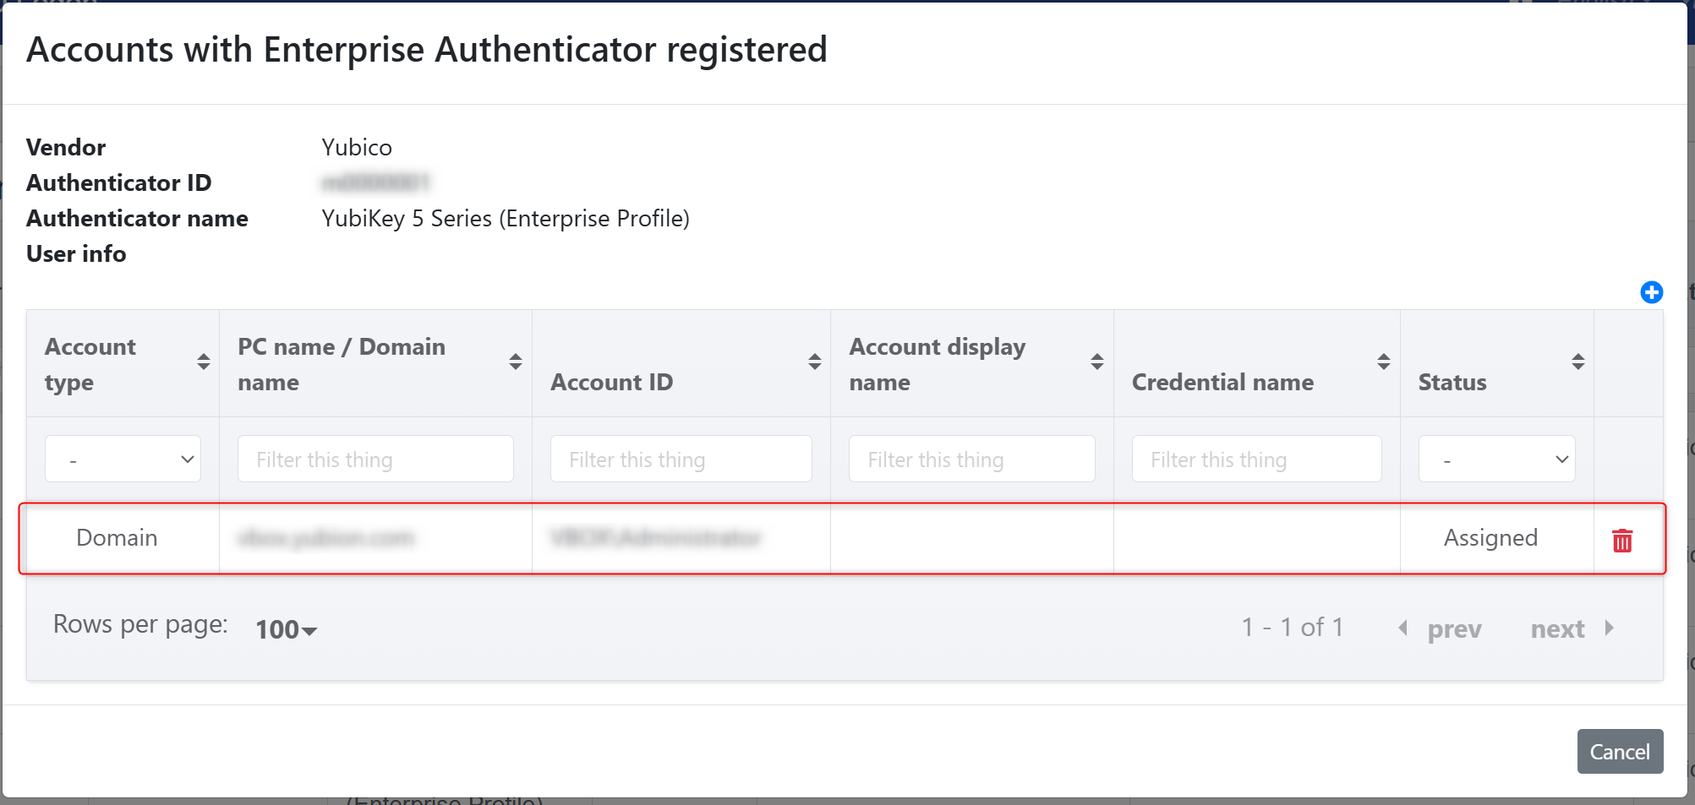Screen dimensions: 1695x805
Task: Focus the Credential name filter field
Action: click(1256, 459)
